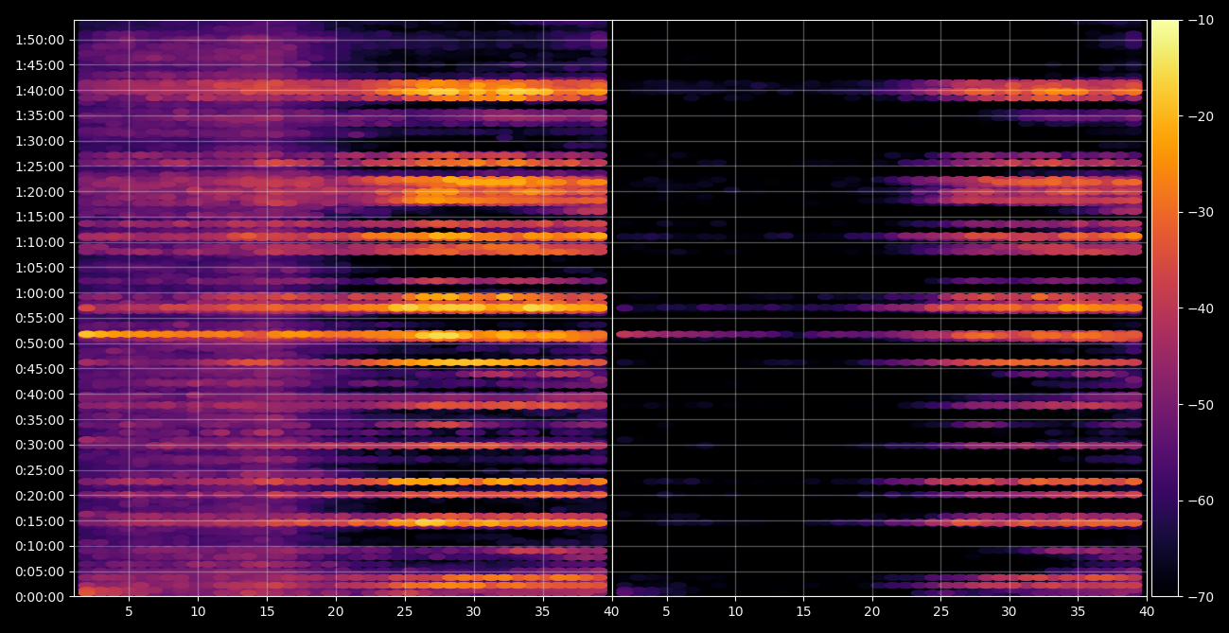Click x-axis tick 20 of right heatmap
This screenshot has width=1229, height=633.
[x=872, y=612]
